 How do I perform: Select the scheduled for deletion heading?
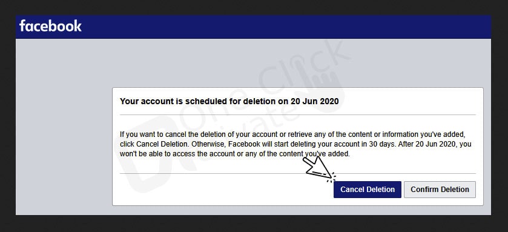(x=229, y=101)
